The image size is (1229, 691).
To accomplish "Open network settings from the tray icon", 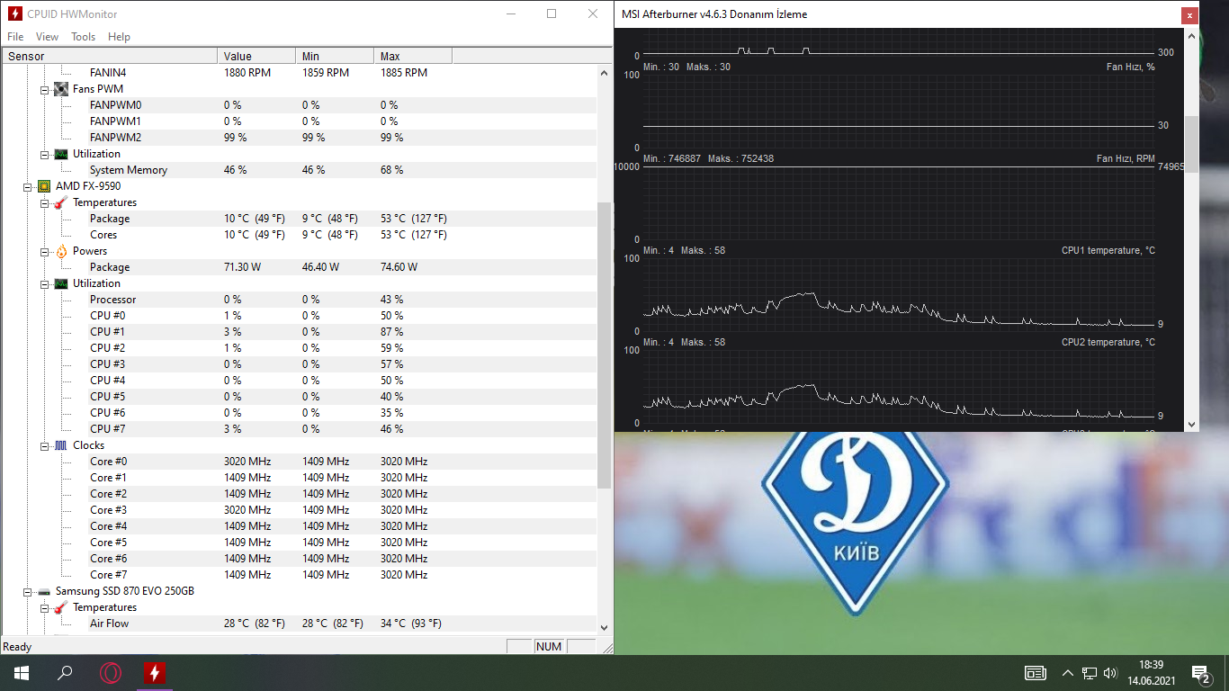I will (1090, 673).
